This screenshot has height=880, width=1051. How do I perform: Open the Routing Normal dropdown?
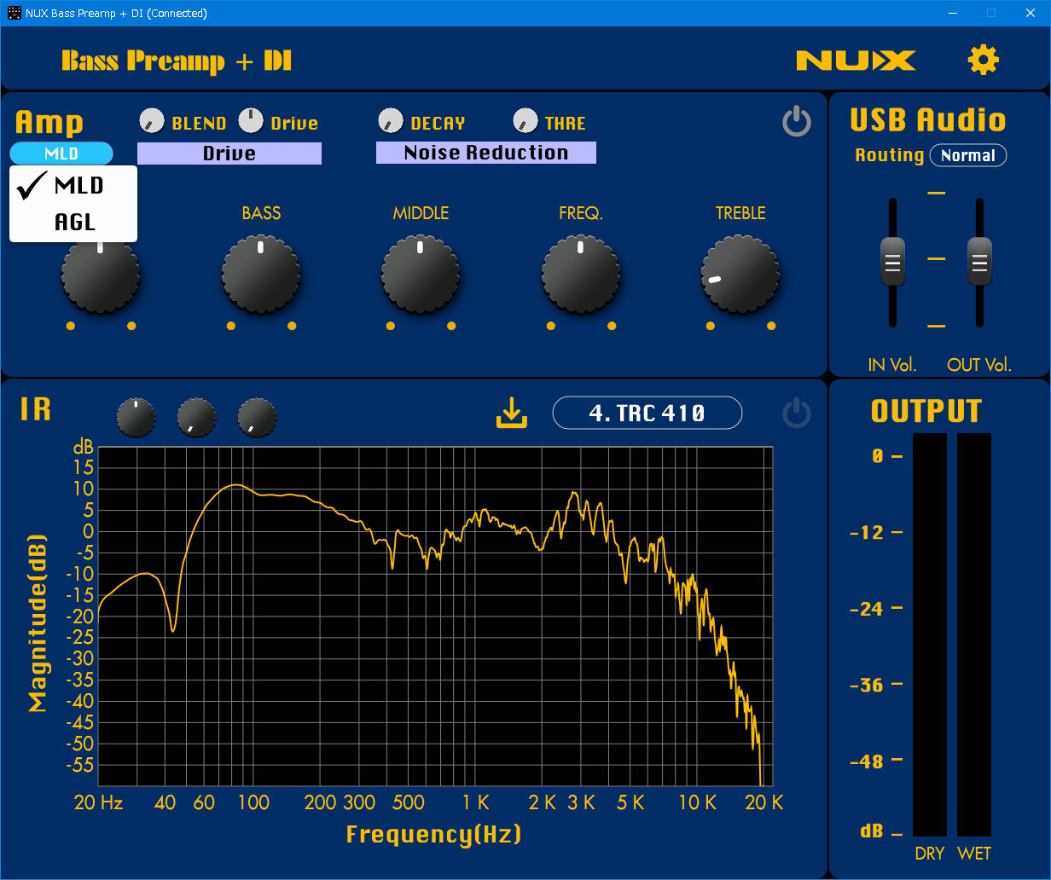968,155
